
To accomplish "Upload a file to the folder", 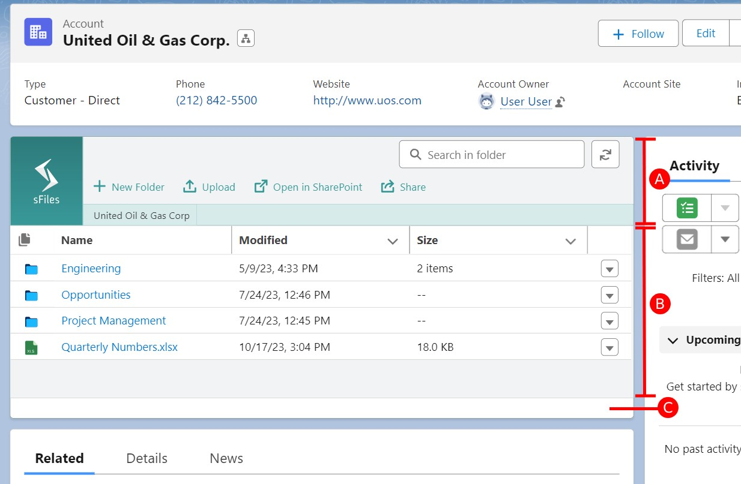I will (x=209, y=187).
